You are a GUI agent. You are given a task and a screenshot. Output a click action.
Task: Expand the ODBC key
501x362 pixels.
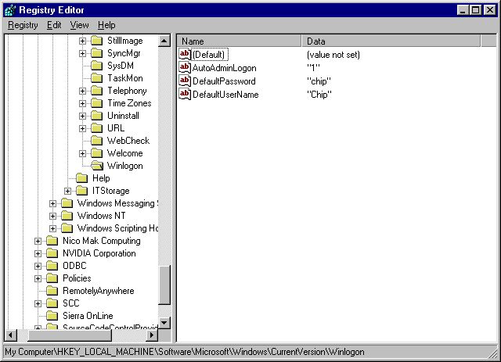click(x=38, y=267)
